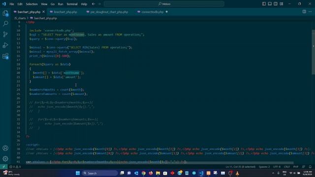Image resolution: width=315 pixels, height=177 pixels.
Task: Open the View menu
Action: [44, 4]
